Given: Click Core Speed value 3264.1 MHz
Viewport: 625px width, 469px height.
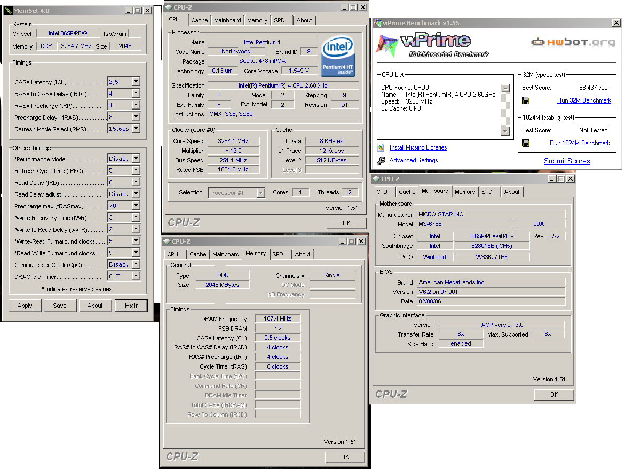Looking at the screenshot, I should point(233,141).
